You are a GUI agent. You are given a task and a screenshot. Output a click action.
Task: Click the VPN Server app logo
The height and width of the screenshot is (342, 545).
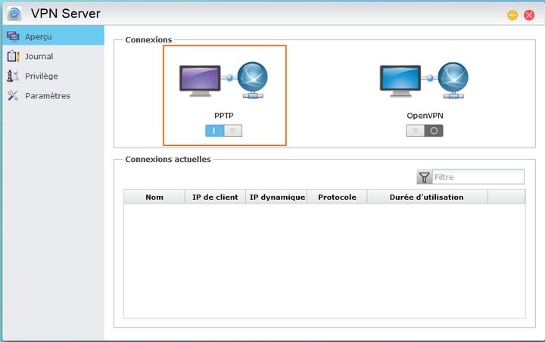coord(14,14)
